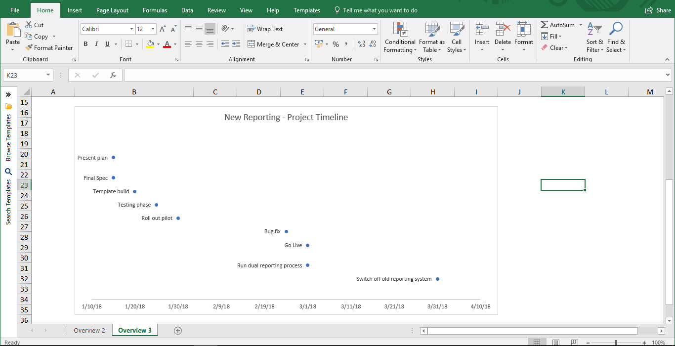This screenshot has width=675, height=346.
Task: Click Increase Indent icon
Action: tap(236, 44)
